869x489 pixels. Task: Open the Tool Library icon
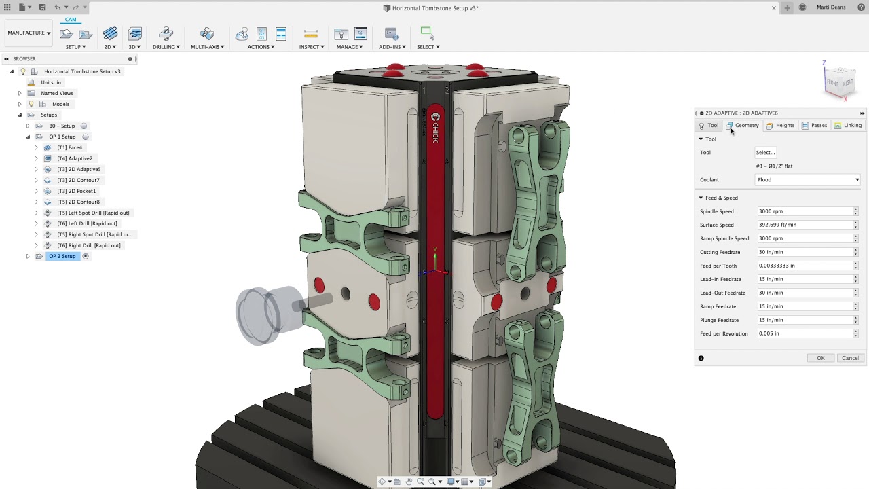tap(341, 34)
